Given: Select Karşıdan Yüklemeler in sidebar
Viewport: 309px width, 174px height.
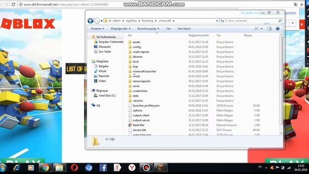Looking at the screenshot, I should tap(109, 42).
